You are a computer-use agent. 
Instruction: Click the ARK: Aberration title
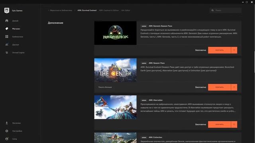(x=155, y=100)
